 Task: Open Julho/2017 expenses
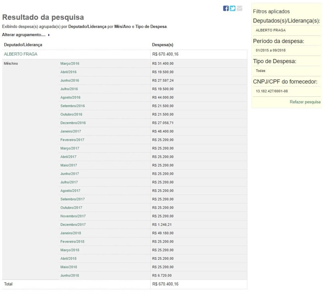[69, 182]
